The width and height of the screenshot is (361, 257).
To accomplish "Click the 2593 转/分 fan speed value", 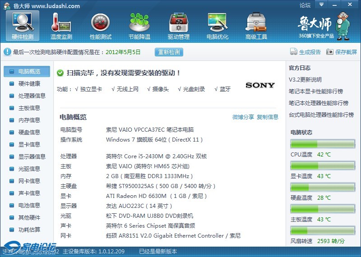I will [x=331, y=241].
